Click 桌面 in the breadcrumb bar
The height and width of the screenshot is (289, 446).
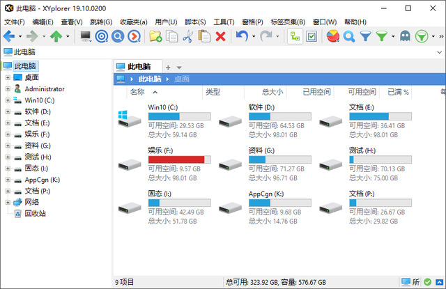point(182,79)
